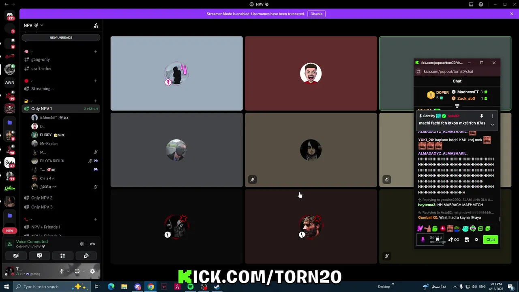
Task: Dismiss the Streamer Mode banner
Action: point(512,14)
